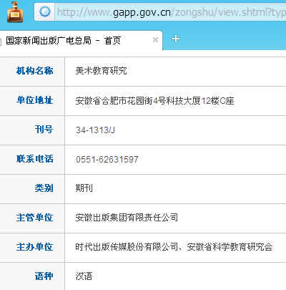
Task: Click the 联系电话 label
Action: tap(35, 159)
